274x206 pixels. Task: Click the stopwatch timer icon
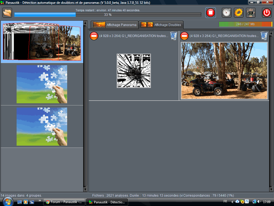(226, 13)
